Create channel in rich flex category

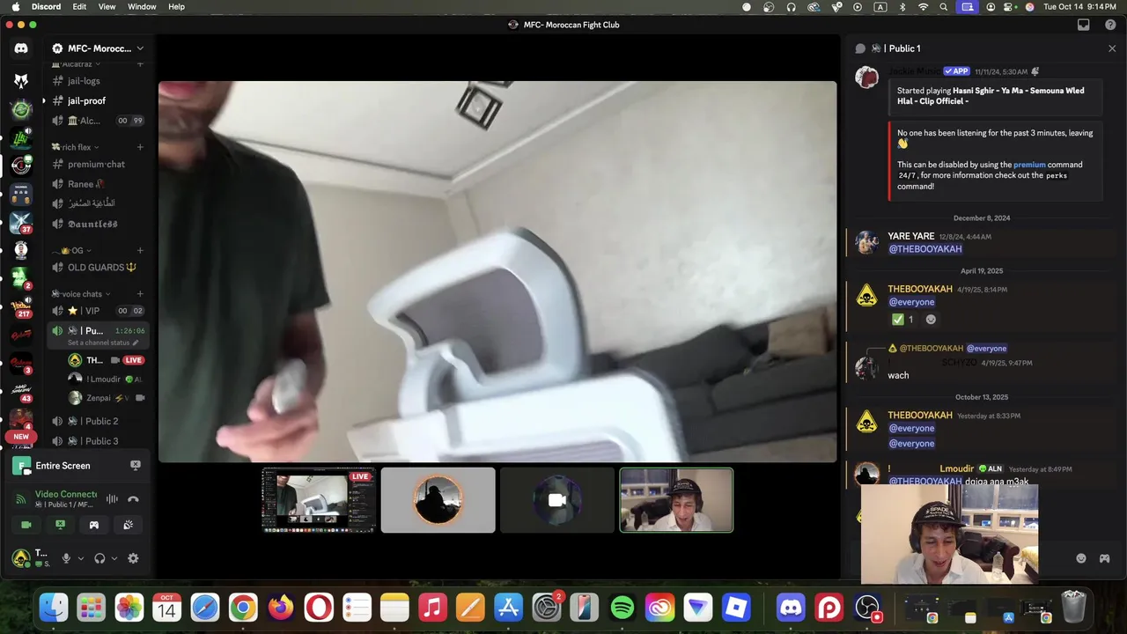pyautogui.click(x=140, y=147)
